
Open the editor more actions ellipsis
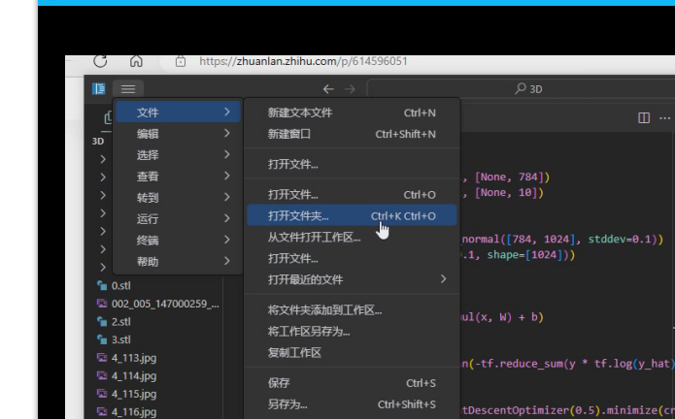pyautogui.click(x=664, y=117)
